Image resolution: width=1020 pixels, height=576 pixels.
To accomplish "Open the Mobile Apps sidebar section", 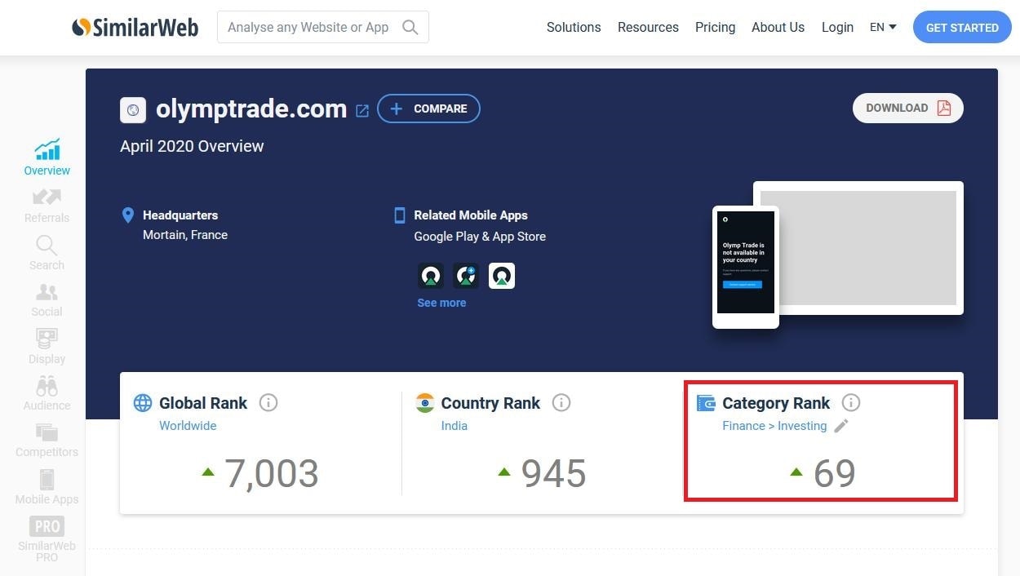I will point(47,487).
